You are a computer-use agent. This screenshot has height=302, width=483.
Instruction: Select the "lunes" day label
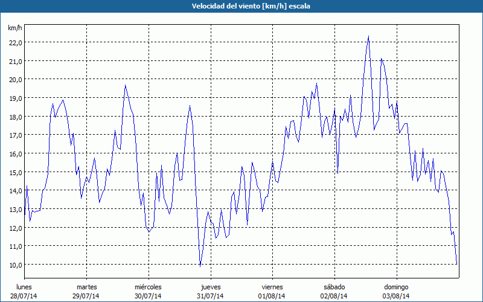24,287
